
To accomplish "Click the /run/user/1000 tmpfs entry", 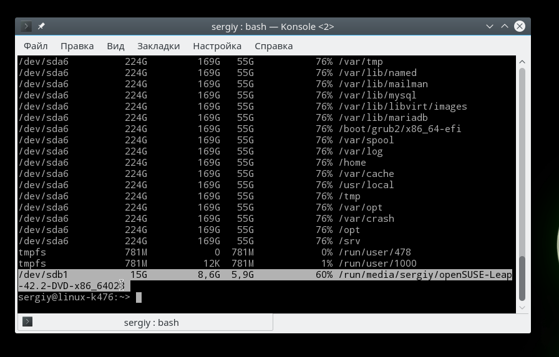I will click(377, 264).
